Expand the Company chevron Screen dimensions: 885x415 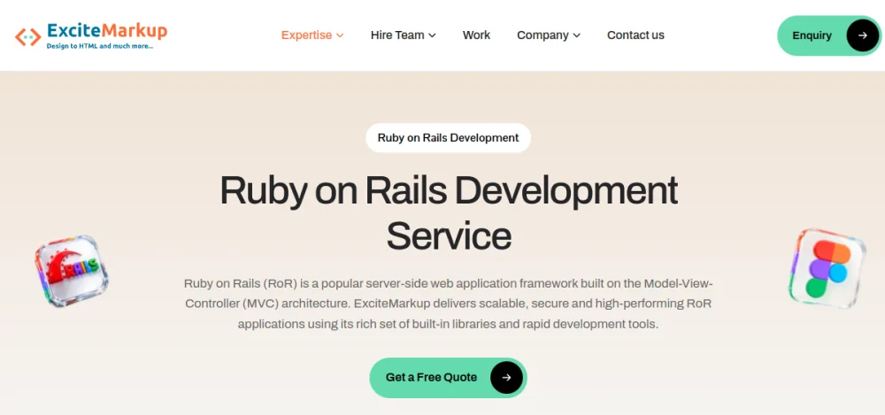coord(576,35)
